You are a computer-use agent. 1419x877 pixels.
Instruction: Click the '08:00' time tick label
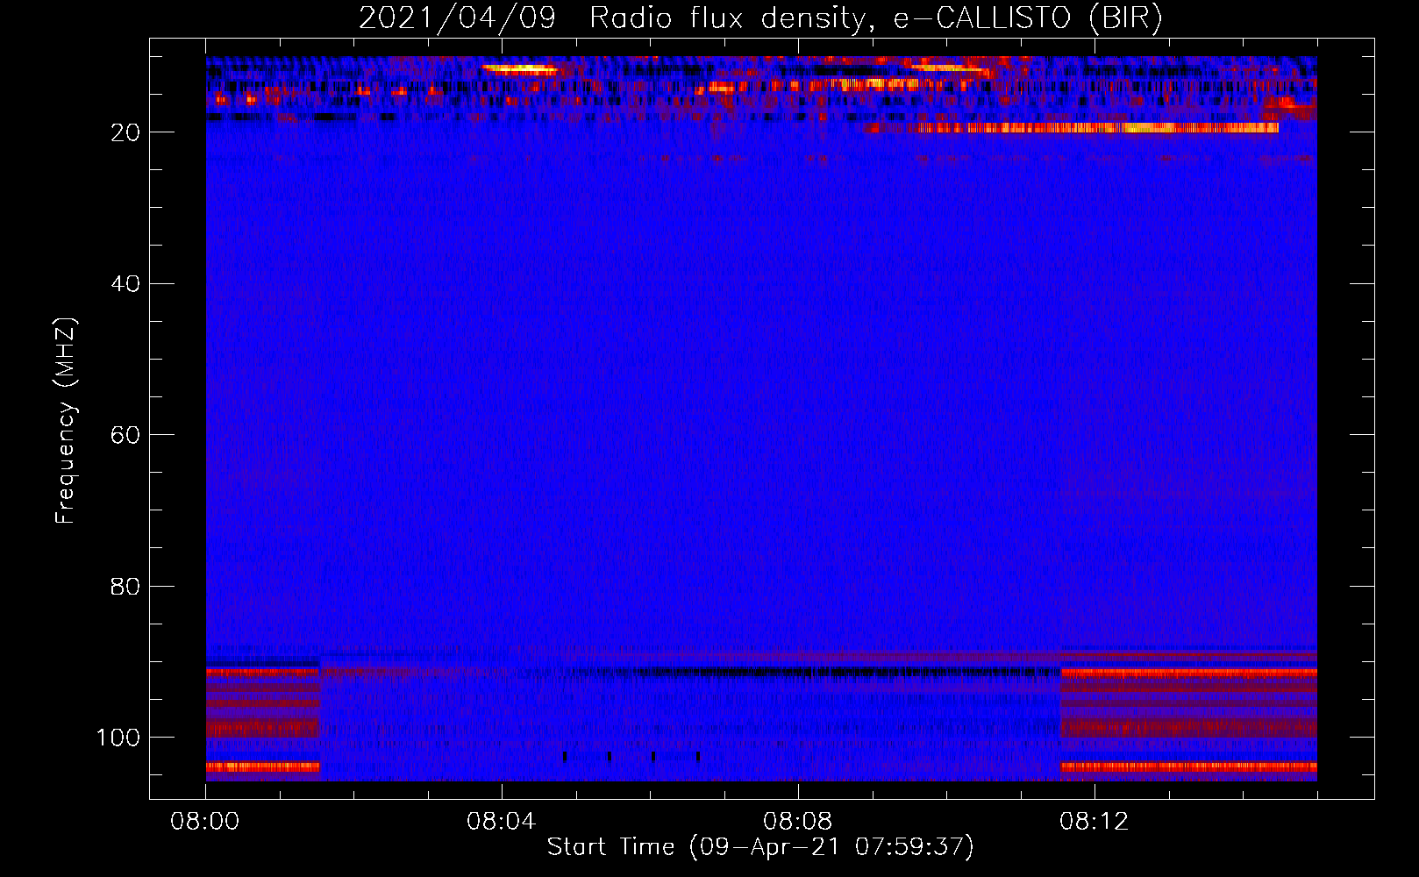point(205,822)
